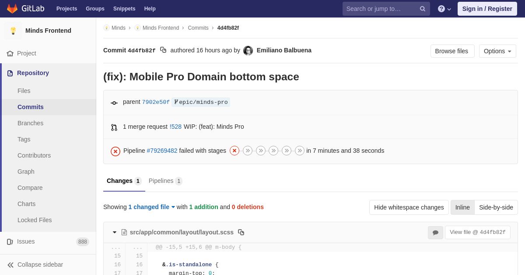525x275 pixels.
Task: Focus the Search or jump to field
Action: (x=386, y=9)
